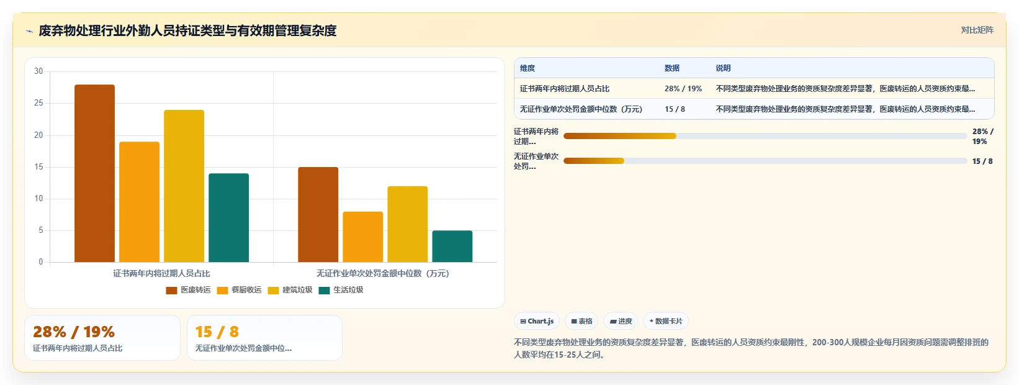Click the x-axis label 证书两年内将过期人员占比
Image resolution: width=1019 pixels, height=385 pixels.
click(x=161, y=273)
